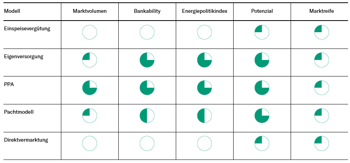350x163 pixels.
Task: Select the Bankability column header
Action: coord(147,11)
